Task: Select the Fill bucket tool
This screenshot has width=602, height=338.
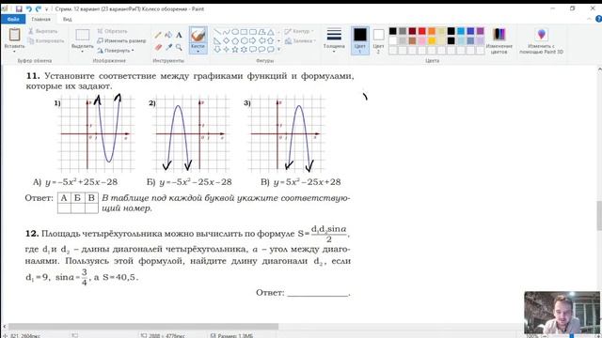Action: pos(168,36)
